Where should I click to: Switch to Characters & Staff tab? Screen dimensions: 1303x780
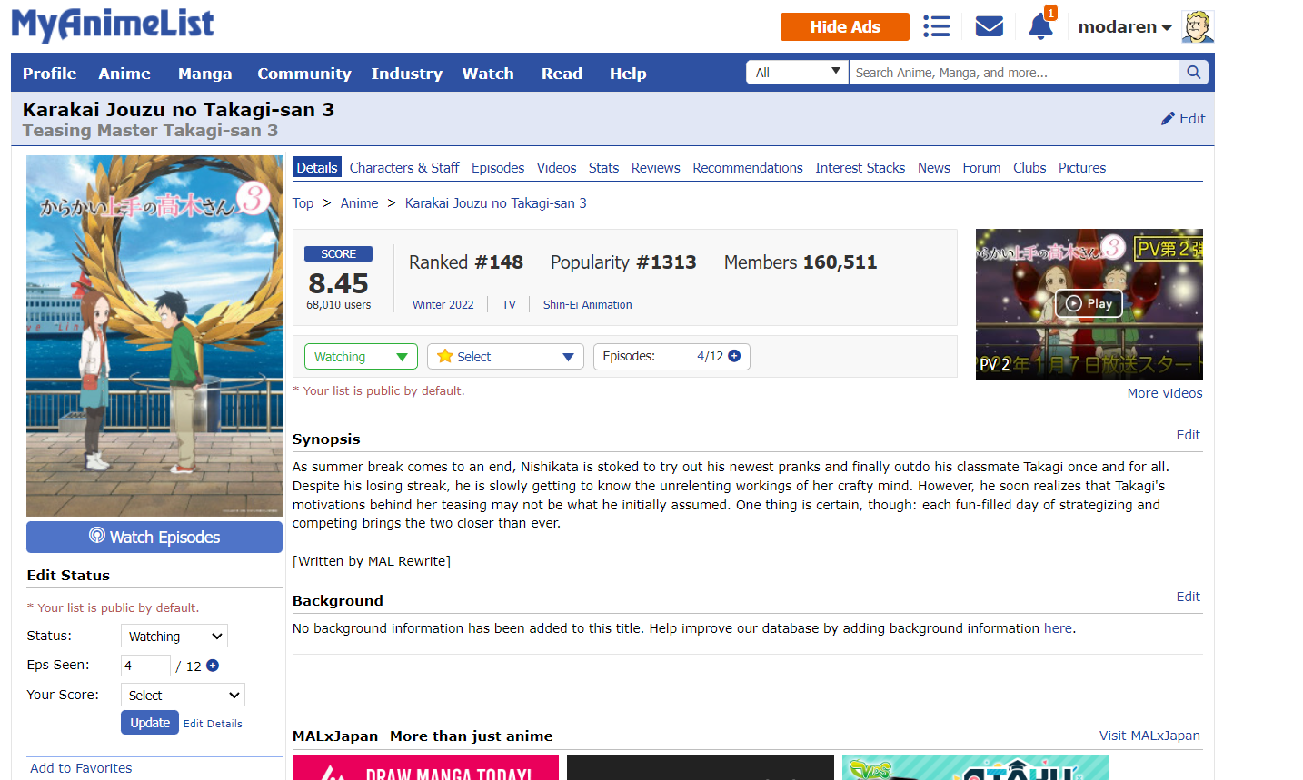[x=404, y=167]
